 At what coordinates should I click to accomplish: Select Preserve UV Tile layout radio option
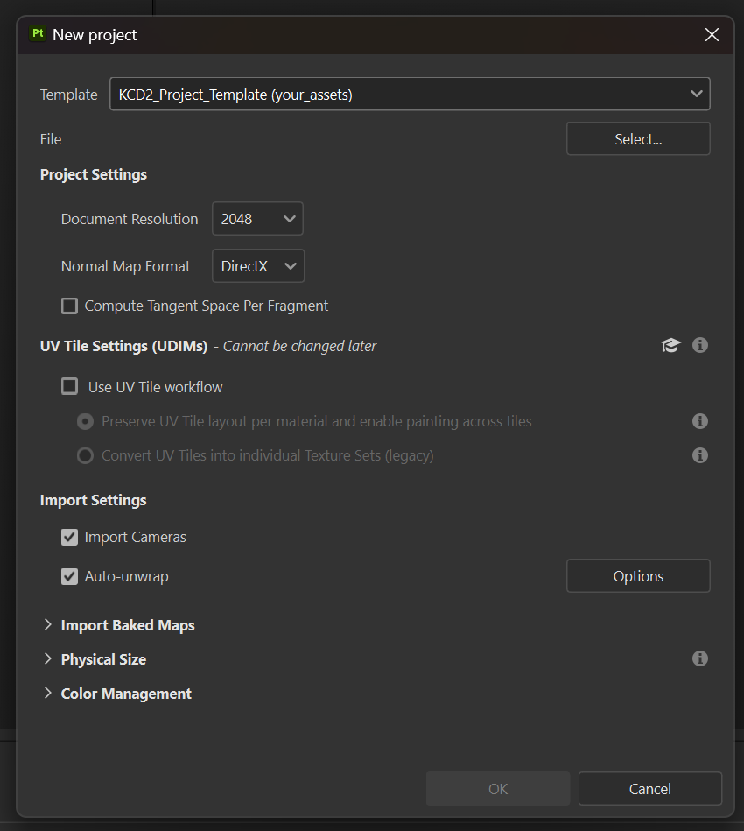pos(85,421)
